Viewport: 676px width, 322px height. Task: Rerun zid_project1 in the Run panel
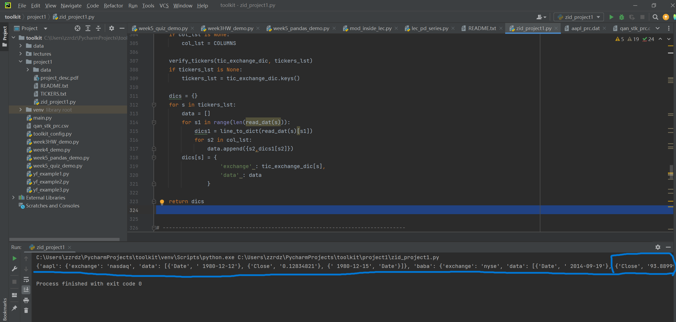click(x=14, y=258)
